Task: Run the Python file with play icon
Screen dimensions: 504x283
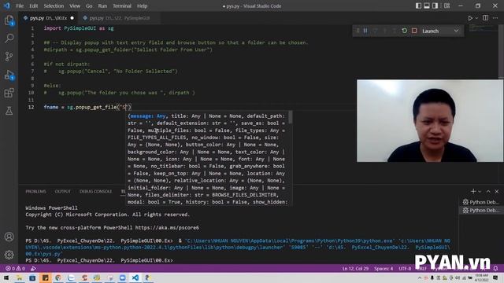Action: point(470,18)
